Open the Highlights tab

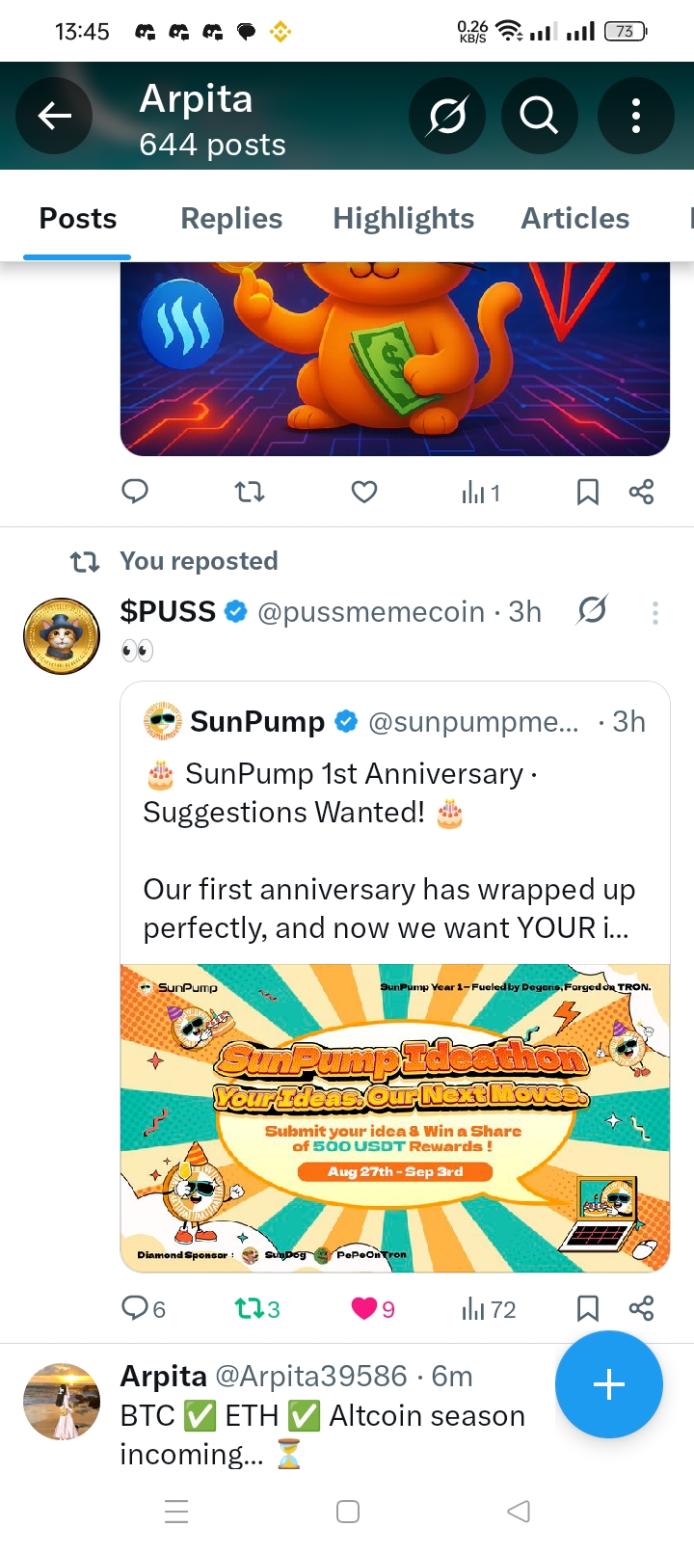403,219
